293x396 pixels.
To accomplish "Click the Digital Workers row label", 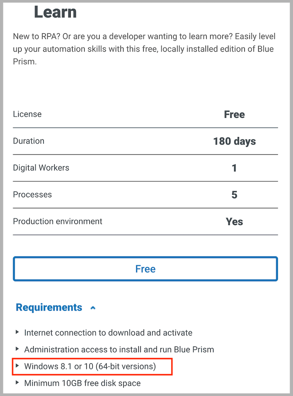I will [x=41, y=168].
